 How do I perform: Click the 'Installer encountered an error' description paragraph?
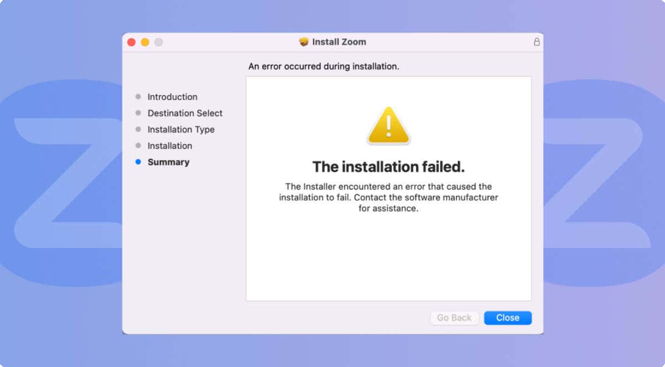click(x=388, y=198)
